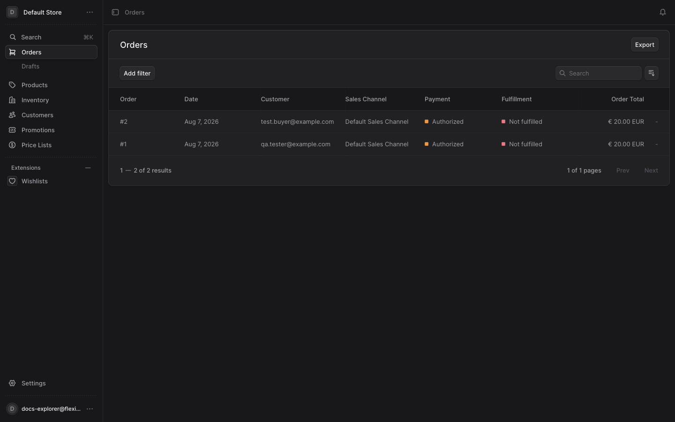Go to Price Lists section
675x422 pixels.
[x=51, y=145]
